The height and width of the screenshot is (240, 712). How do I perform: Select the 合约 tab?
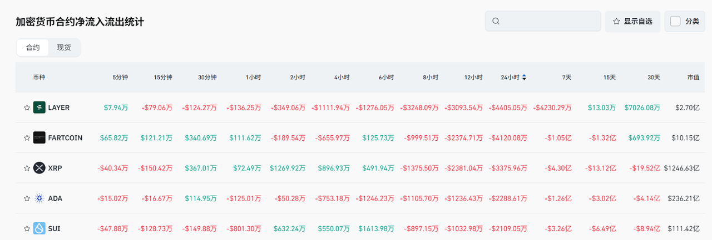pyautogui.click(x=33, y=48)
